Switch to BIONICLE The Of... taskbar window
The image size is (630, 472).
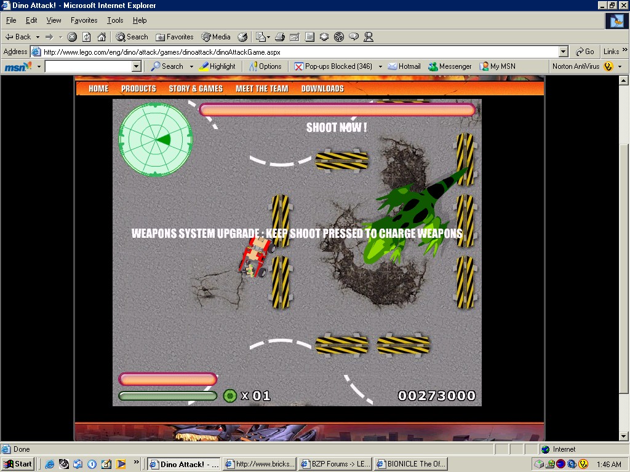pos(412,464)
